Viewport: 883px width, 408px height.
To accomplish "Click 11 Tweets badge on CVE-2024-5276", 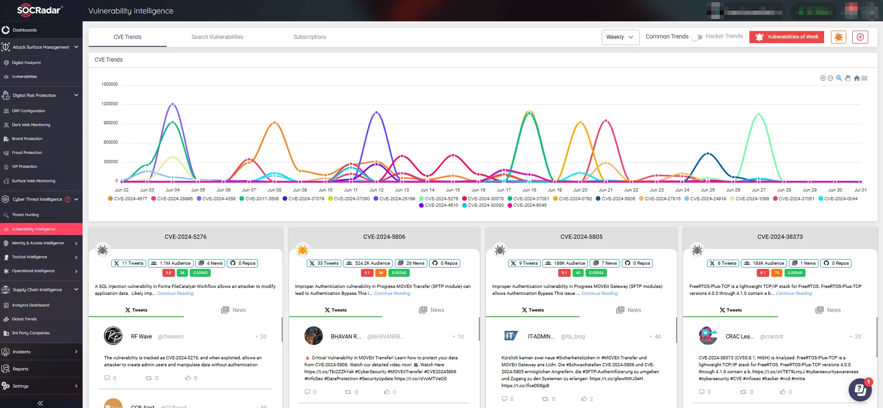I will (x=129, y=263).
